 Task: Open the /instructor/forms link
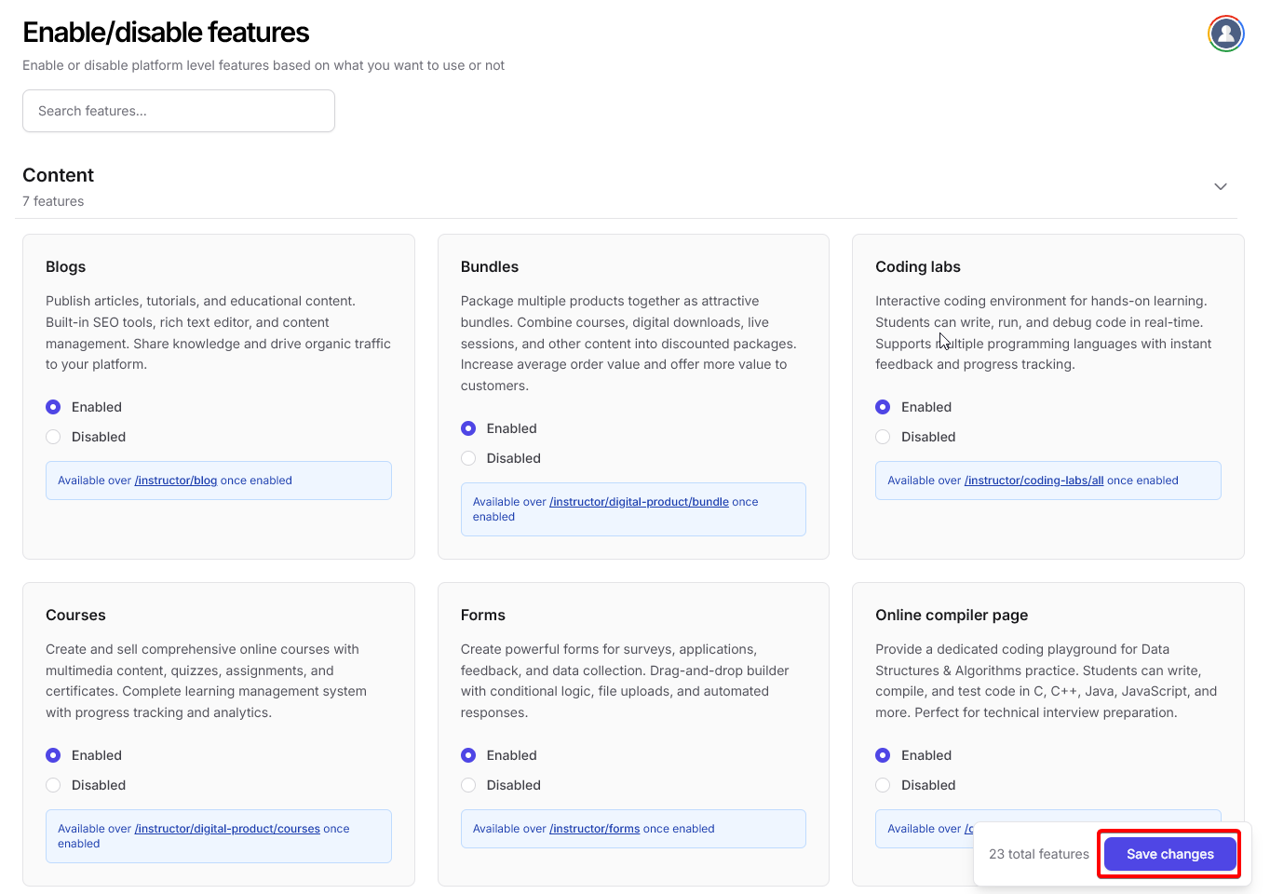(x=594, y=829)
